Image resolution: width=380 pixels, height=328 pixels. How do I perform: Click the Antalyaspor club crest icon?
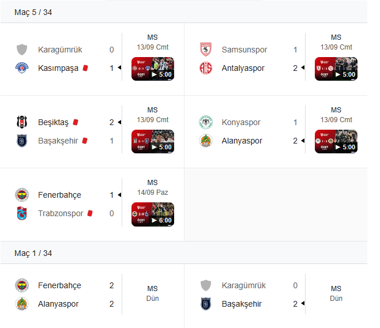point(205,68)
